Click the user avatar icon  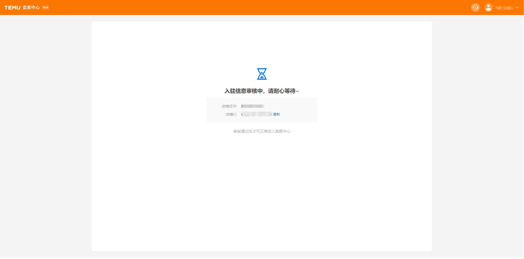(x=488, y=7)
